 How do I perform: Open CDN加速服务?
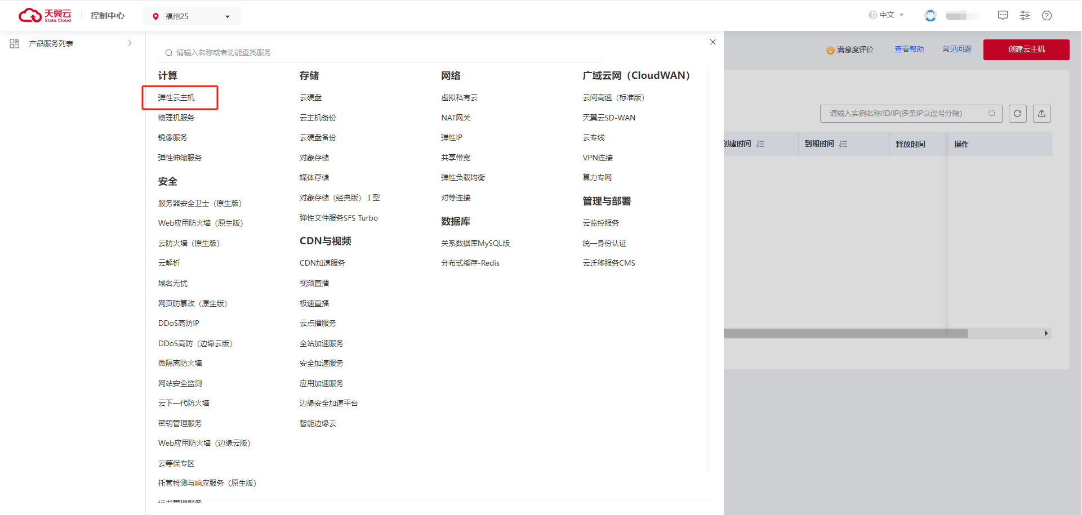[x=322, y=263]
